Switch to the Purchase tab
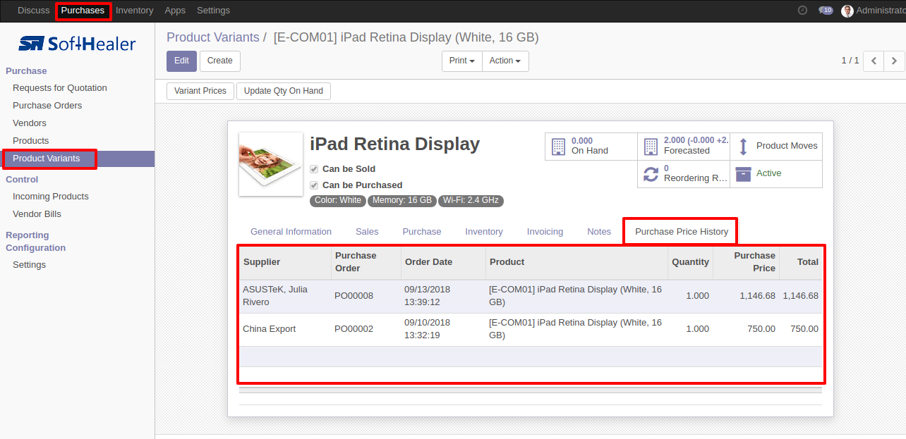The width and height of the screenshot is (906, 439). (422, 232)
